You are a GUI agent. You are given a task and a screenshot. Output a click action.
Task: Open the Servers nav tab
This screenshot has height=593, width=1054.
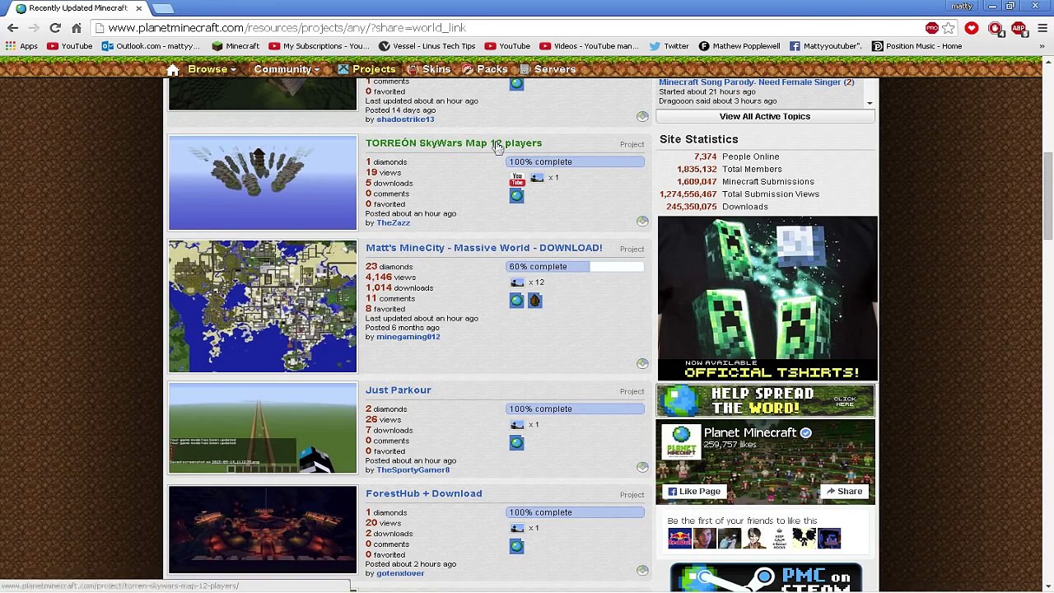(548, 69)
